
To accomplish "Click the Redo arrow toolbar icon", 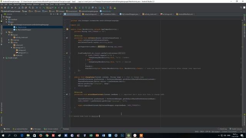I will (15, 8).
